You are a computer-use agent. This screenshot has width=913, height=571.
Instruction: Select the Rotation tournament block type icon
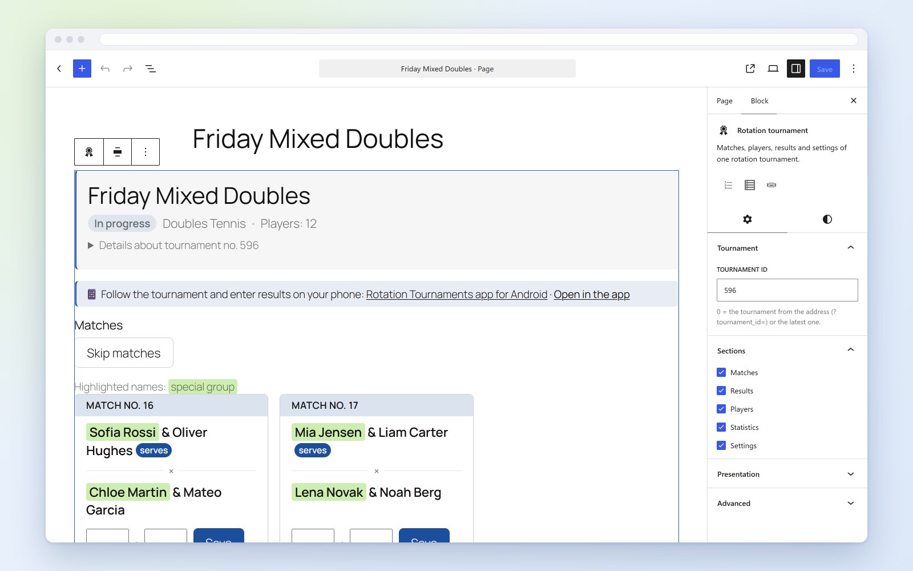click(89, 152)
